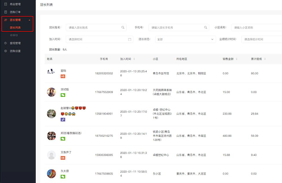Click name 郑团(看数据别选)
The width and height of the screenshot is (282, 183).
[x=71, y=133]
